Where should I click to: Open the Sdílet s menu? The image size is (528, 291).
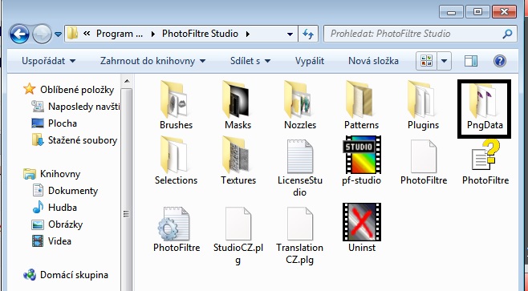[x=250, y=61]
